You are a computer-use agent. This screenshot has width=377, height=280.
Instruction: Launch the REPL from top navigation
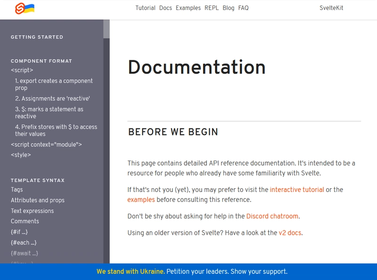tap(212, 8)
